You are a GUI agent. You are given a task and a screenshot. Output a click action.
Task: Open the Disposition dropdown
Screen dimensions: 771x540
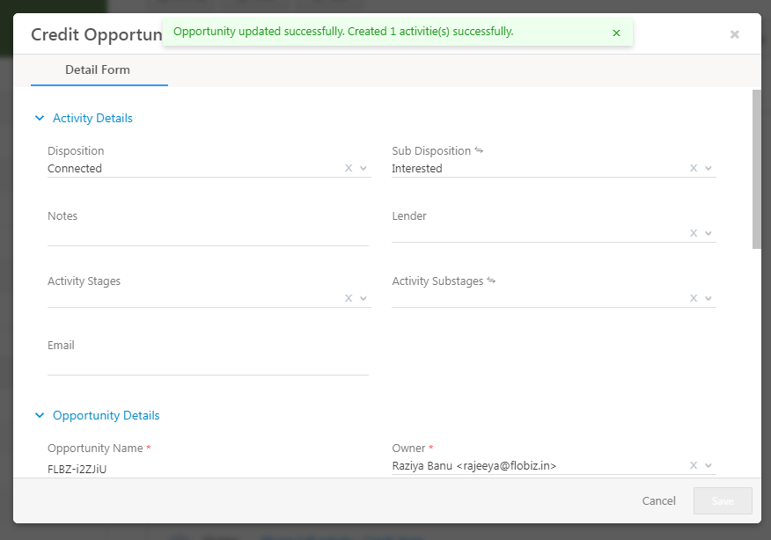(363, 168)
